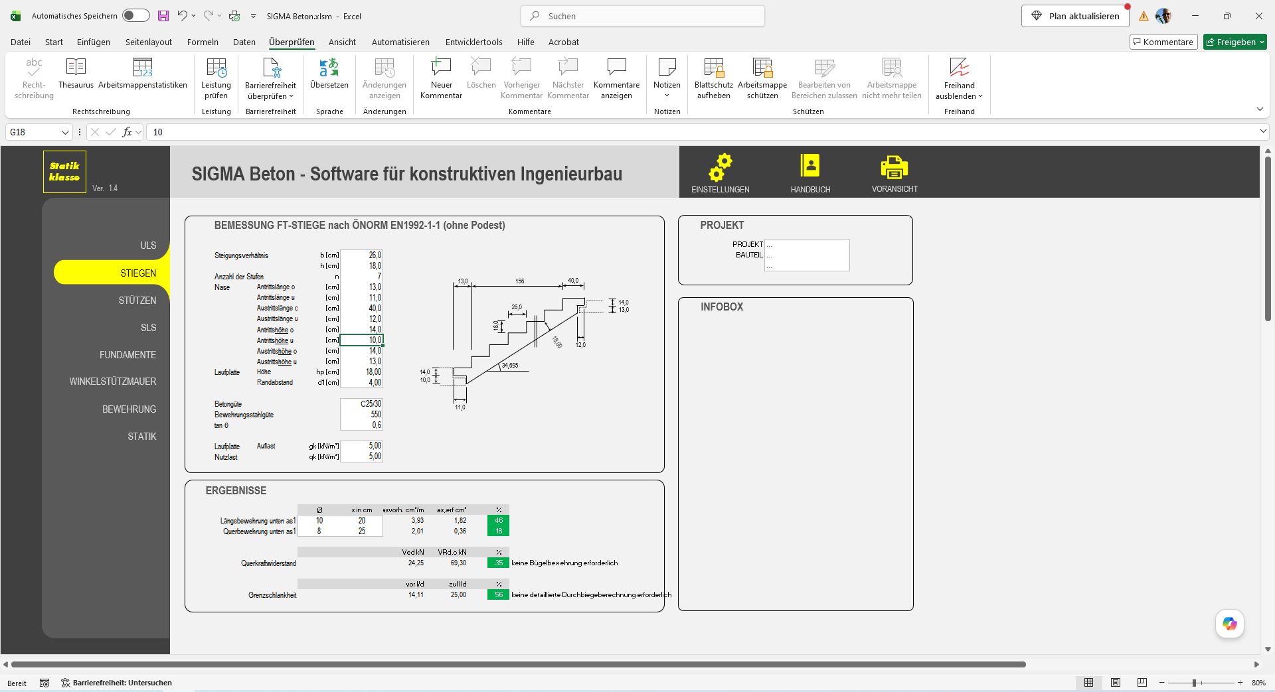This screenshot has height=692, width=1275.
Task: Select the STIEGEN sidebar item
Action: click(112, 273)
